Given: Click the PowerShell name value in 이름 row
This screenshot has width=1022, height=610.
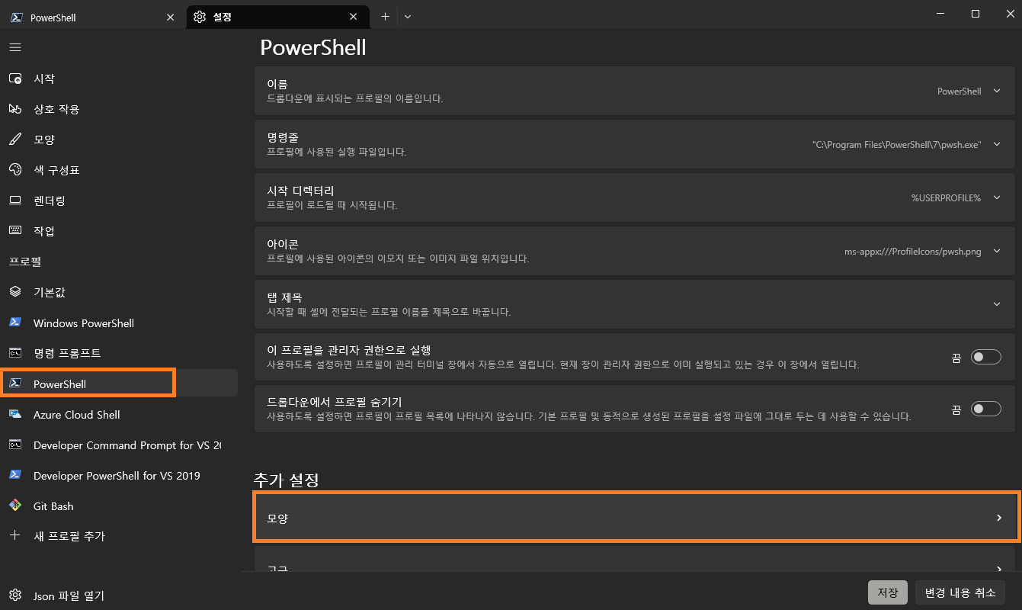Looking at the screenshot, I should pos(959,91).
